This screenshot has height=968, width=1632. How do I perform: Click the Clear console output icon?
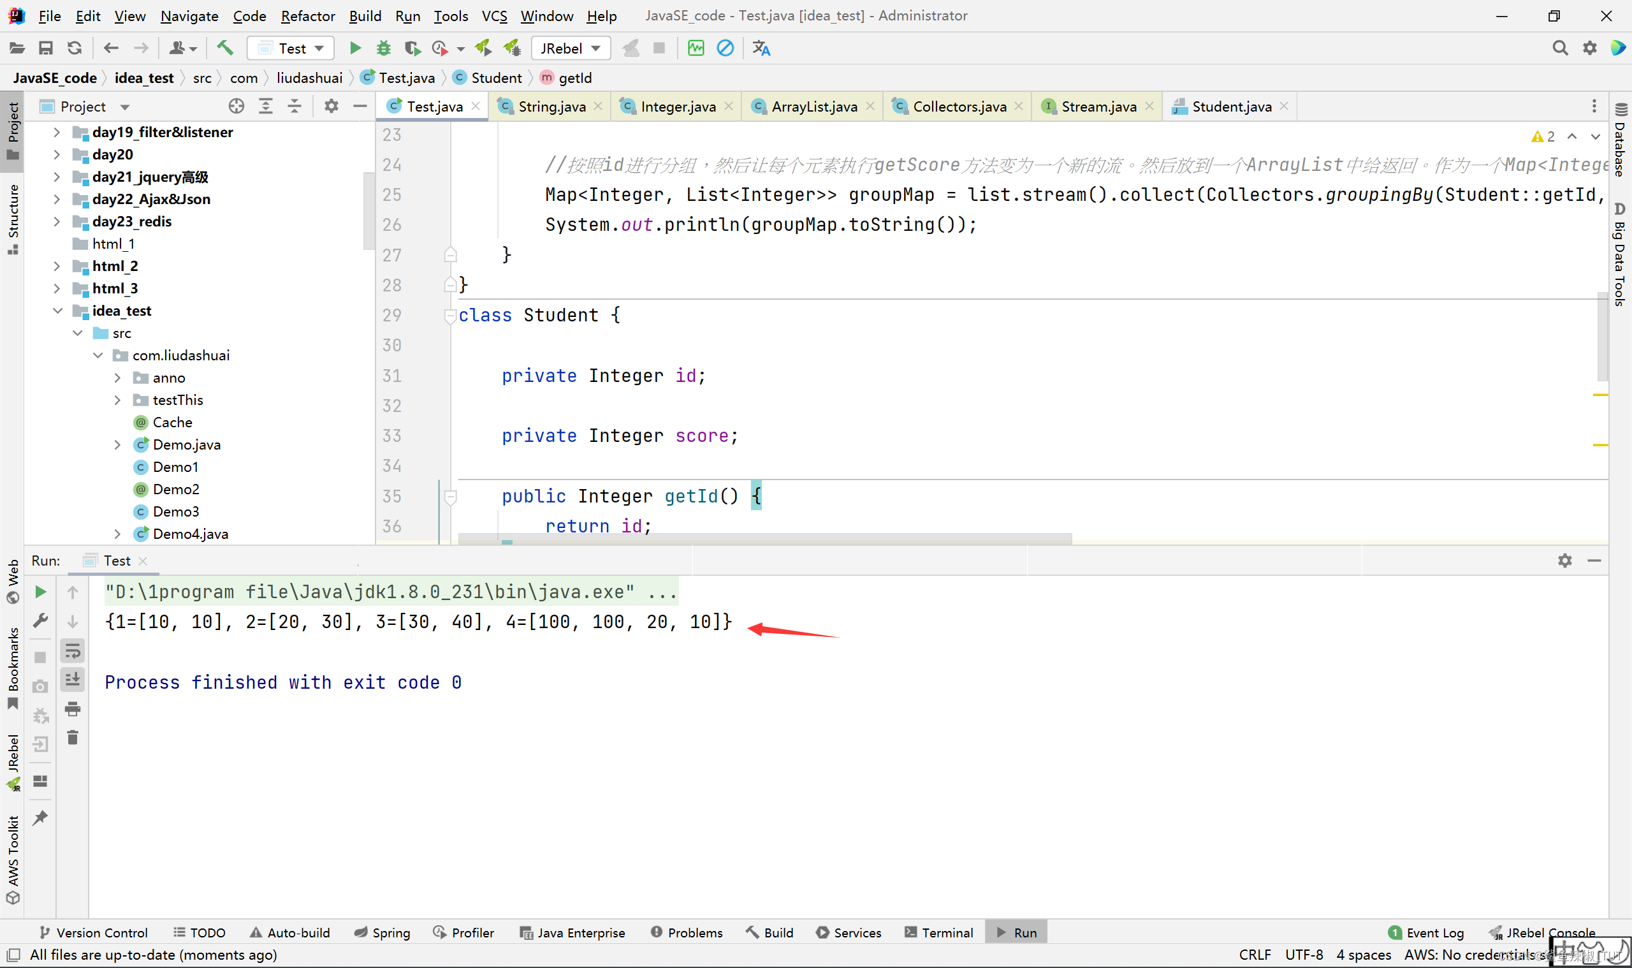point(71,738)
